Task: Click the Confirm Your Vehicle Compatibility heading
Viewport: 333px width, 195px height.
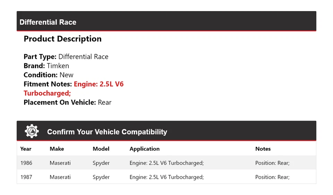Action: pyautogui.click(x=107, y=132)
